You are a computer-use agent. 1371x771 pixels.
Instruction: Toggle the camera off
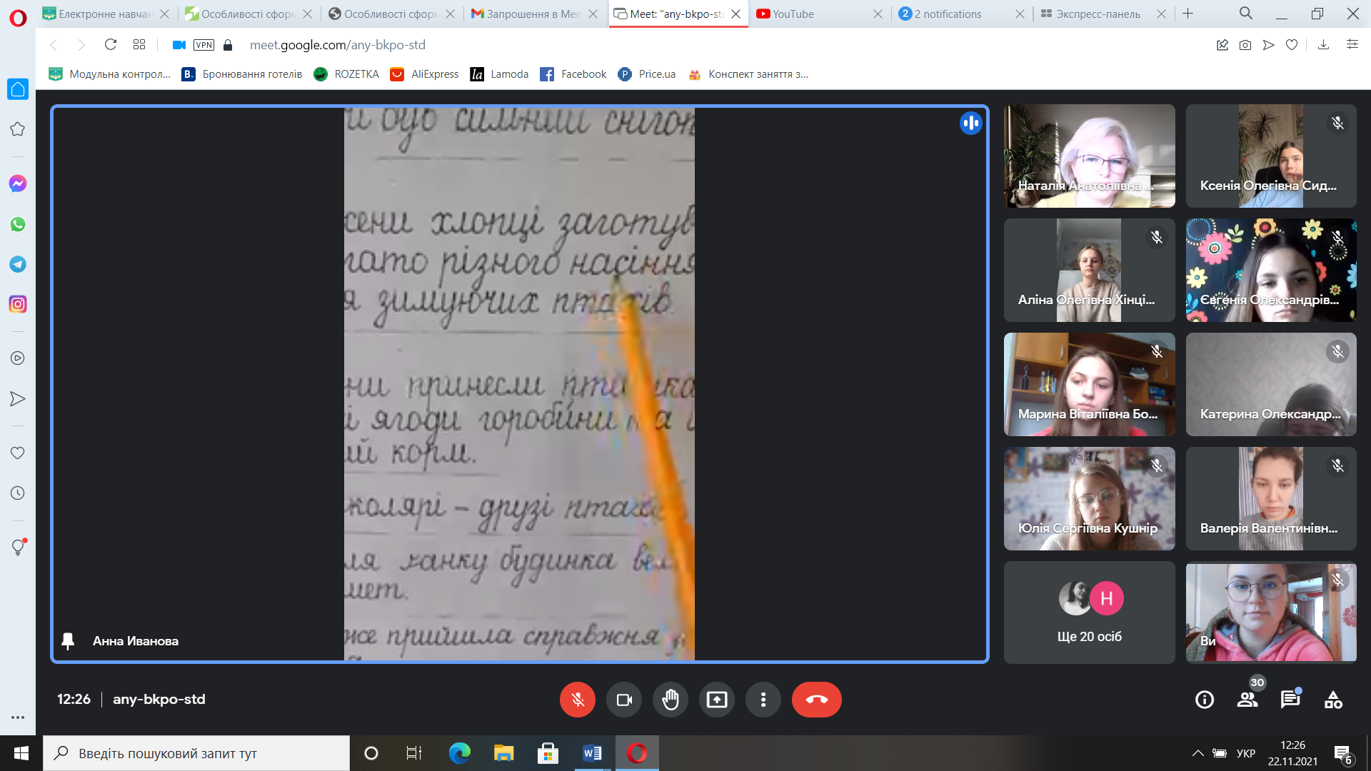click(x=624, y=700)
